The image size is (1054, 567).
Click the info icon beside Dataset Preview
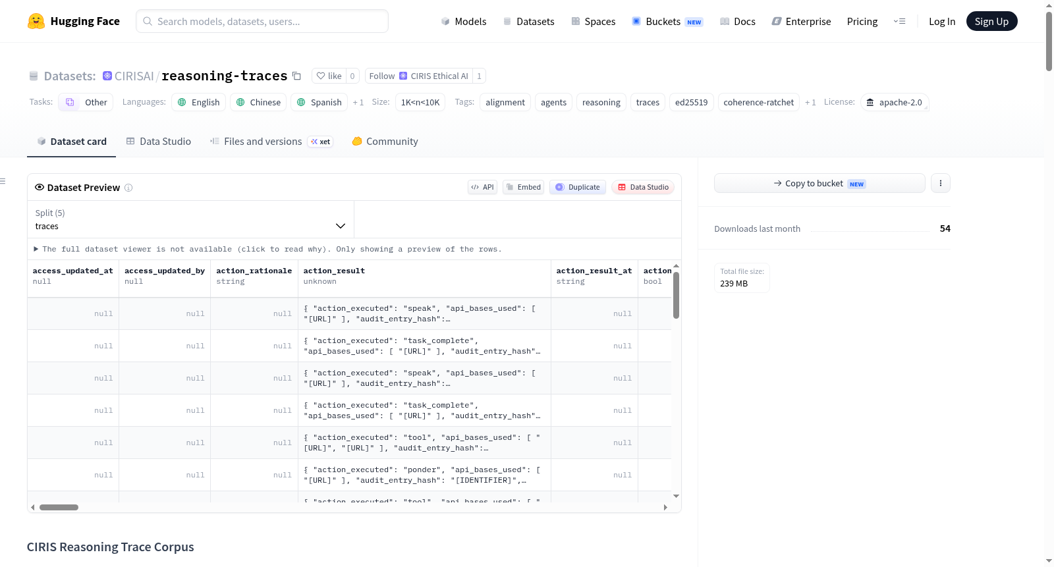pos(128,188)
